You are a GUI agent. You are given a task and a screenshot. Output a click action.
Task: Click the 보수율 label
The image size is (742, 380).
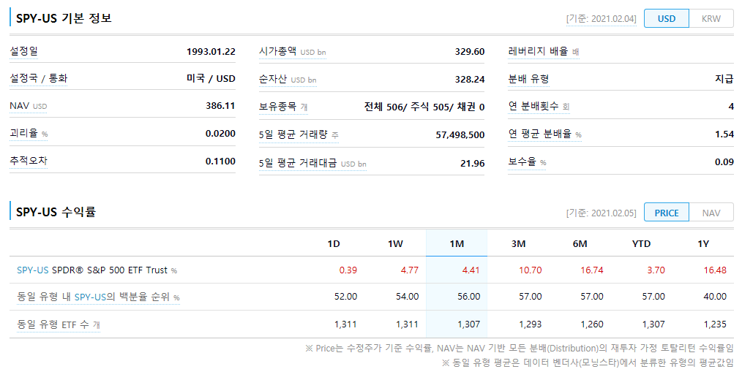tap(527, 161)
